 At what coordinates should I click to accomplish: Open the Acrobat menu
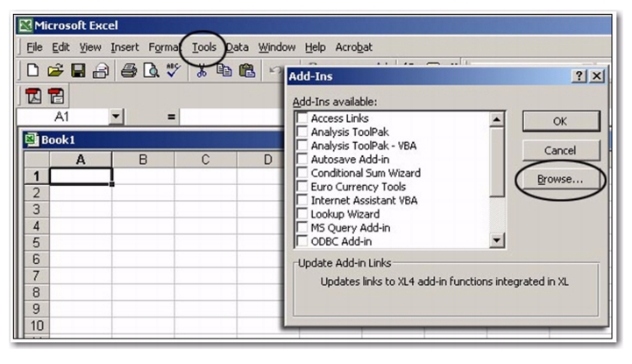tap(353, 47)
